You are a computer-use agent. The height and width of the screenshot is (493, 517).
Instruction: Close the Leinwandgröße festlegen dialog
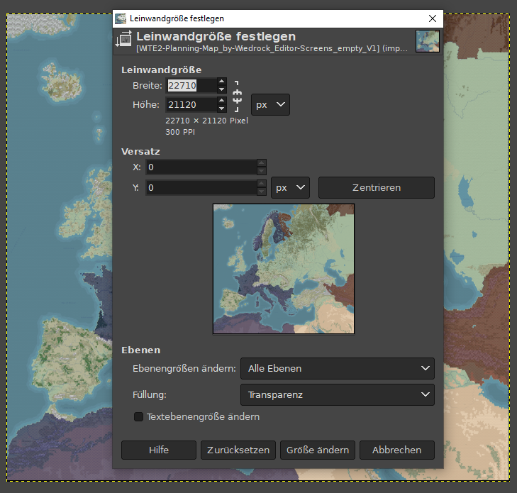click(433, 18)
